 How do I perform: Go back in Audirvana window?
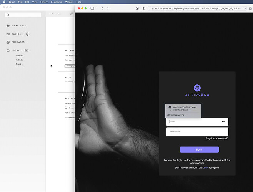pos(52,14)
